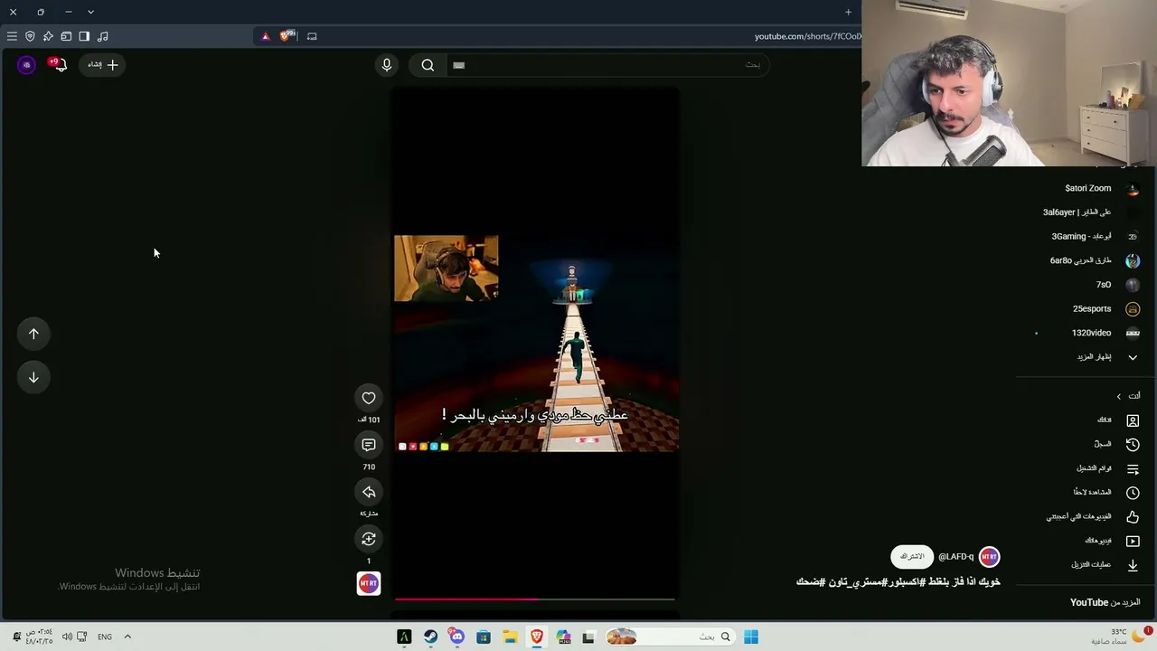Go to the previous Short with up arrow
This screenshot has height=651, width=1157.
(33, 334)
